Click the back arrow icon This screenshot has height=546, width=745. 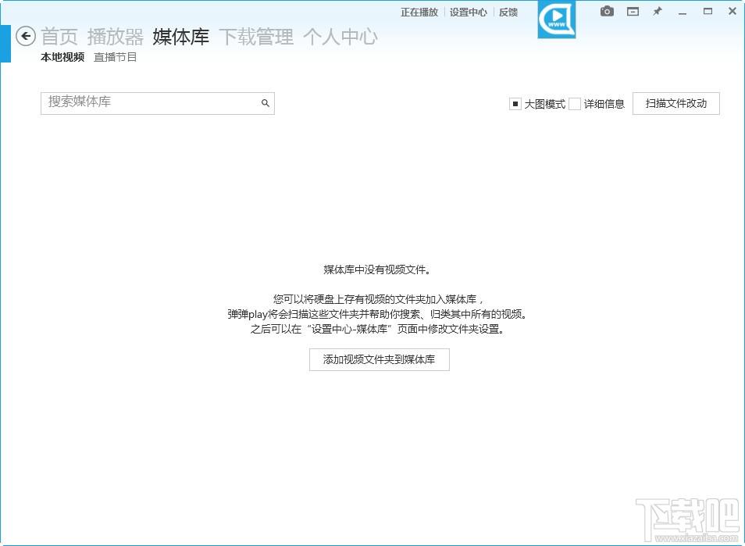[x=26, y=36]
